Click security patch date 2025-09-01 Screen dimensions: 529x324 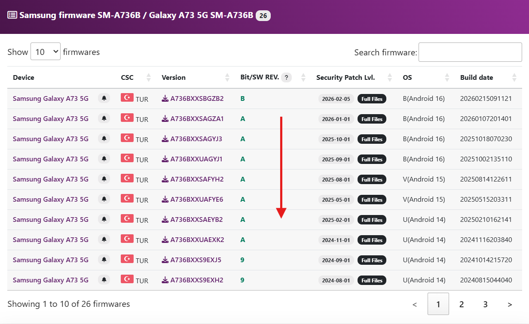click(x=336, y=159)
